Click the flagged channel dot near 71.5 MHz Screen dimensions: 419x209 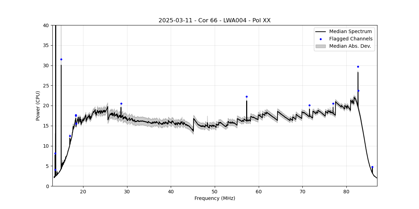[309, 105]
